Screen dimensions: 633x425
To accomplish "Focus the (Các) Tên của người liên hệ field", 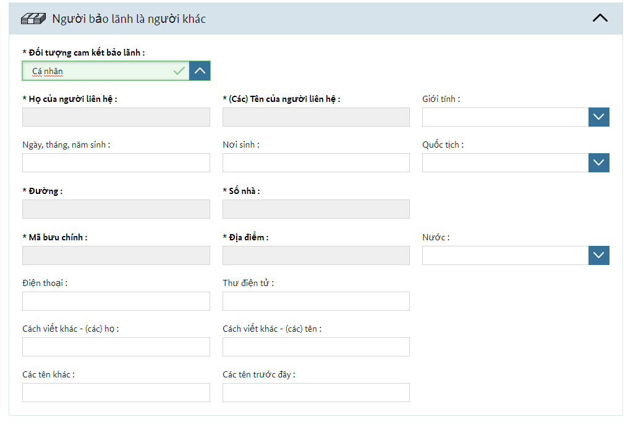I will [x=316, y=117].
